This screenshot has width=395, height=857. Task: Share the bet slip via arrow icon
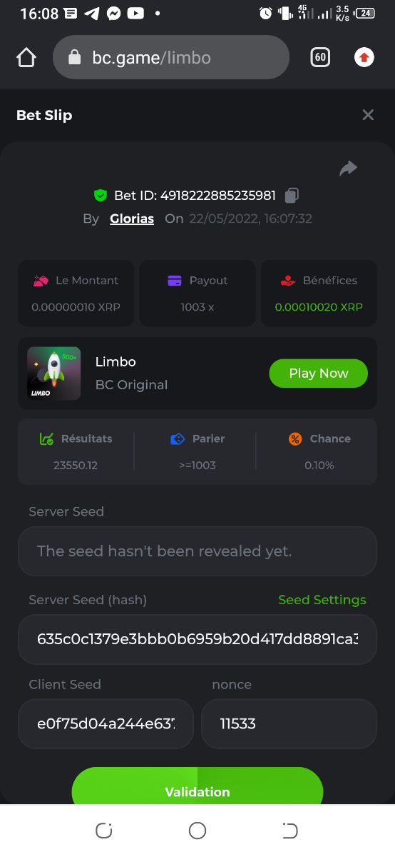(348, 169)
